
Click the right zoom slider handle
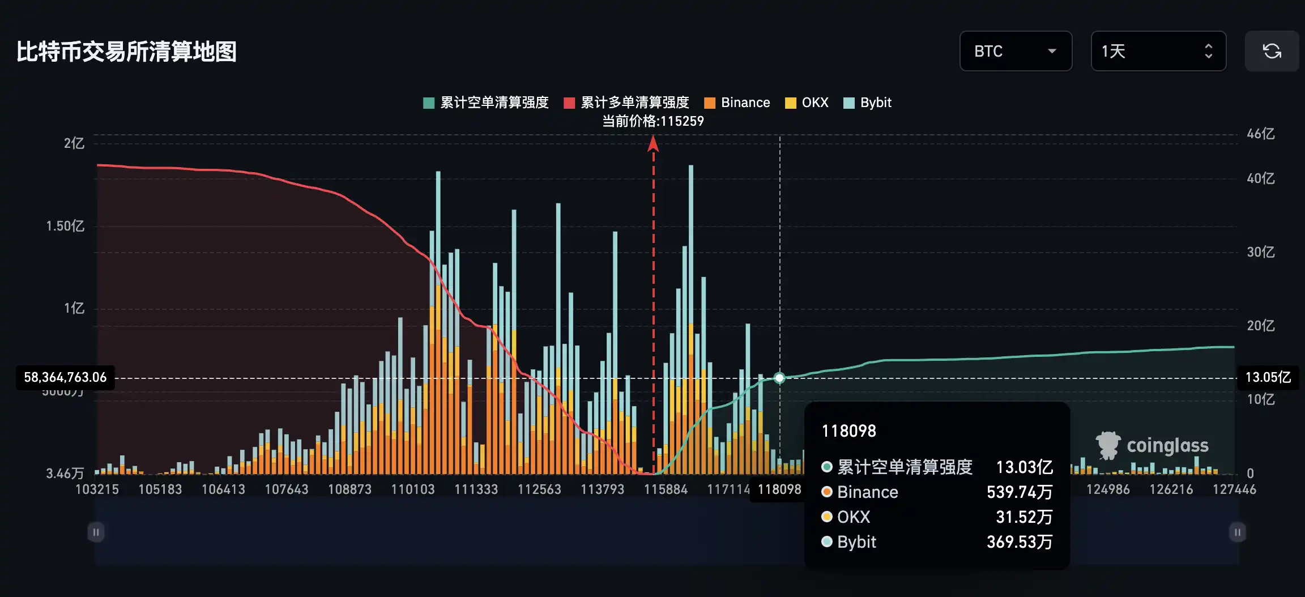click(x=1237, y=532)
